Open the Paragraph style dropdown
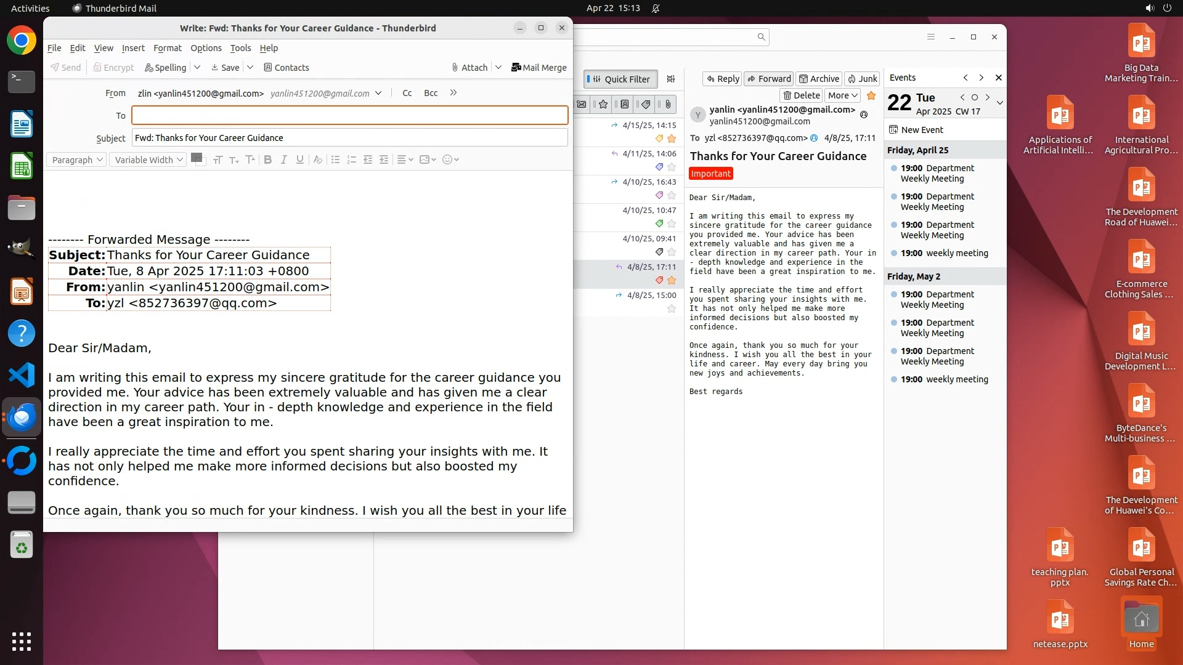 [76, 159]
